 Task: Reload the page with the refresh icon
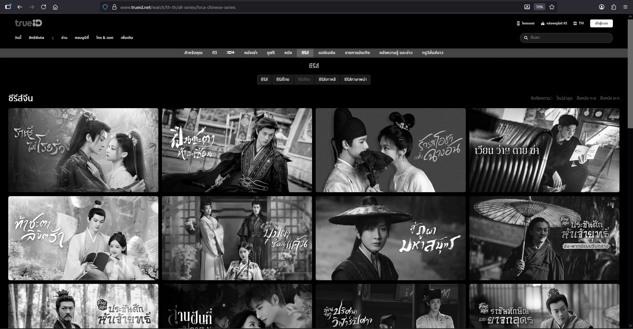pos(44,7)
